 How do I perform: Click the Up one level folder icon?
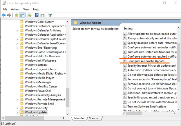[x=17, y=15]
